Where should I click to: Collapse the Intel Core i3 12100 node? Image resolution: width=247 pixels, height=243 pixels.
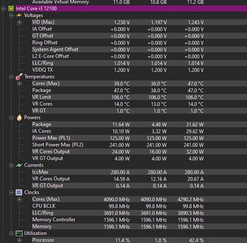click(x=3, y=9)
